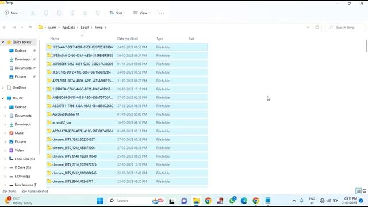Image resolution: width=368 pixels, height=207 pixels.
Task: Open the weather widget showing 33°C
Action: tap(18, 201)
